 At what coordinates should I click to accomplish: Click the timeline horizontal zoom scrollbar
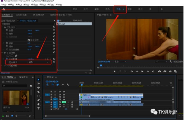pos(68,116)
